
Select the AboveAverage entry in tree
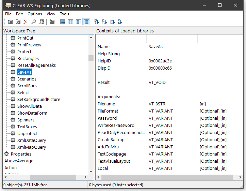[x=19, y=161]
